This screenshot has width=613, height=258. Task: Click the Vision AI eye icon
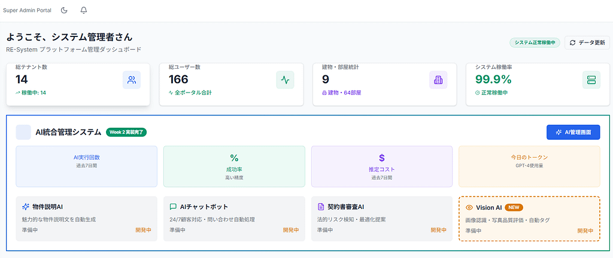pos(469,207)
